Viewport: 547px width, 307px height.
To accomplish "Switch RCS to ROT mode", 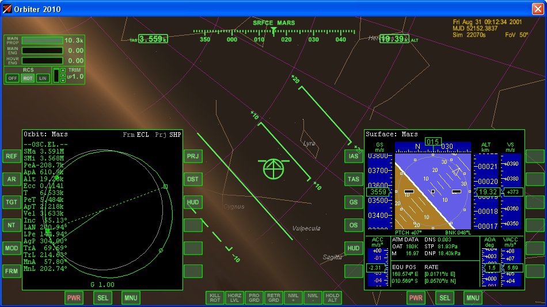I will [28, 78].
